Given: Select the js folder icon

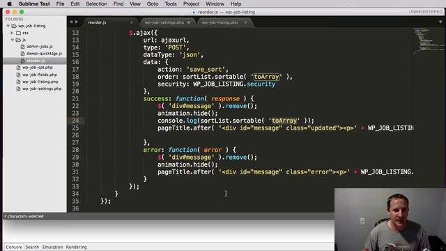Looking at the screenshot, I should (x=19, y=40).
